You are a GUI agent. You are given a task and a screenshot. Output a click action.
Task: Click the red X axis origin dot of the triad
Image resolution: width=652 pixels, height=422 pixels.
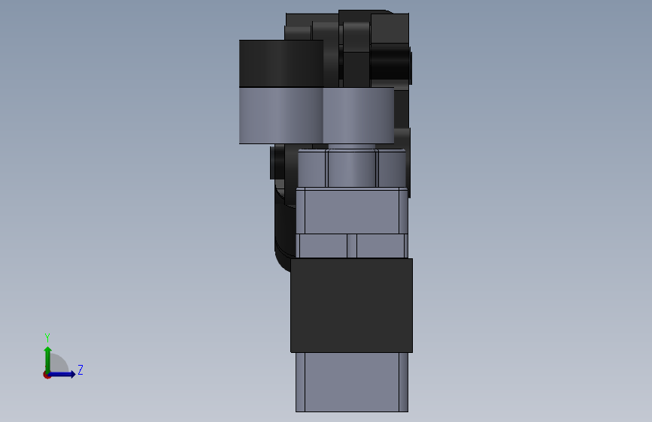[x=47, y=375]
